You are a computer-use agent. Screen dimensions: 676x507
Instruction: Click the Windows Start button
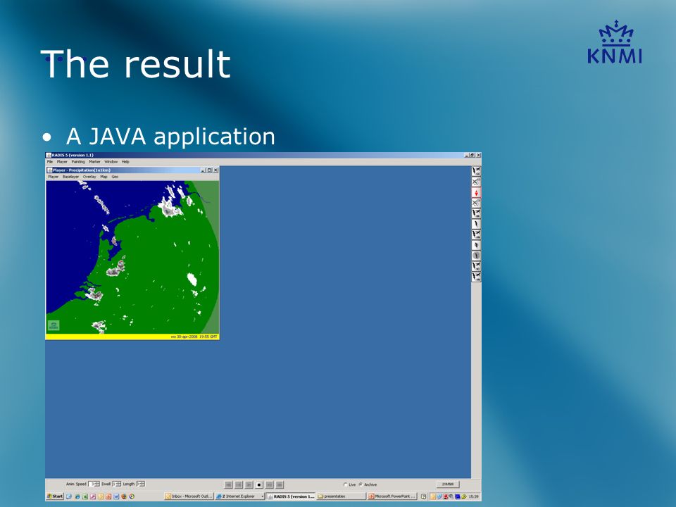tap(55, 496)
